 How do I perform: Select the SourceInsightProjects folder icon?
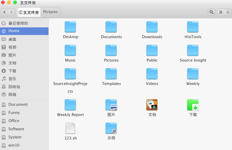[70, 74]
